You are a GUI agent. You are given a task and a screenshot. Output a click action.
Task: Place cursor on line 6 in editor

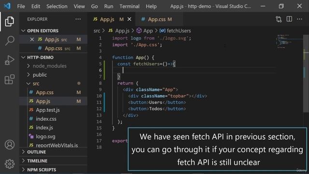coord(194,70)
